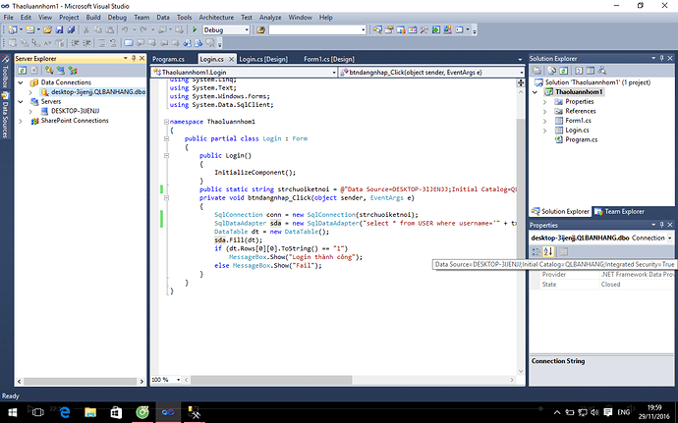Image resolution: width=678 pixels, height=423 pixels.
Task: Select Program.cs in Solution Explorer
Action: [582, 138]
